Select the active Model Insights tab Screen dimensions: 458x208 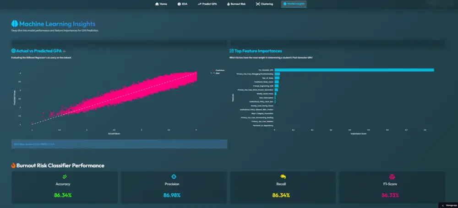[294, 4]
